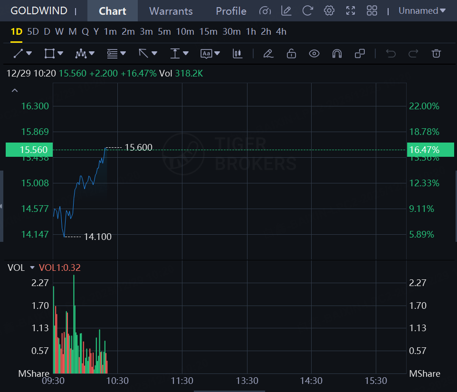Switch to the Warrants tab

pos(171,11)
